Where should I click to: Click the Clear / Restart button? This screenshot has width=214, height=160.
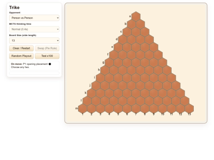tap(21, 48)
